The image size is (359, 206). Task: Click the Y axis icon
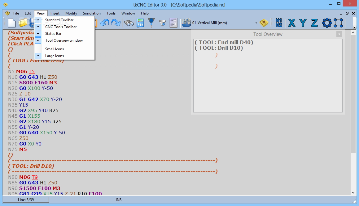point(303,23)
